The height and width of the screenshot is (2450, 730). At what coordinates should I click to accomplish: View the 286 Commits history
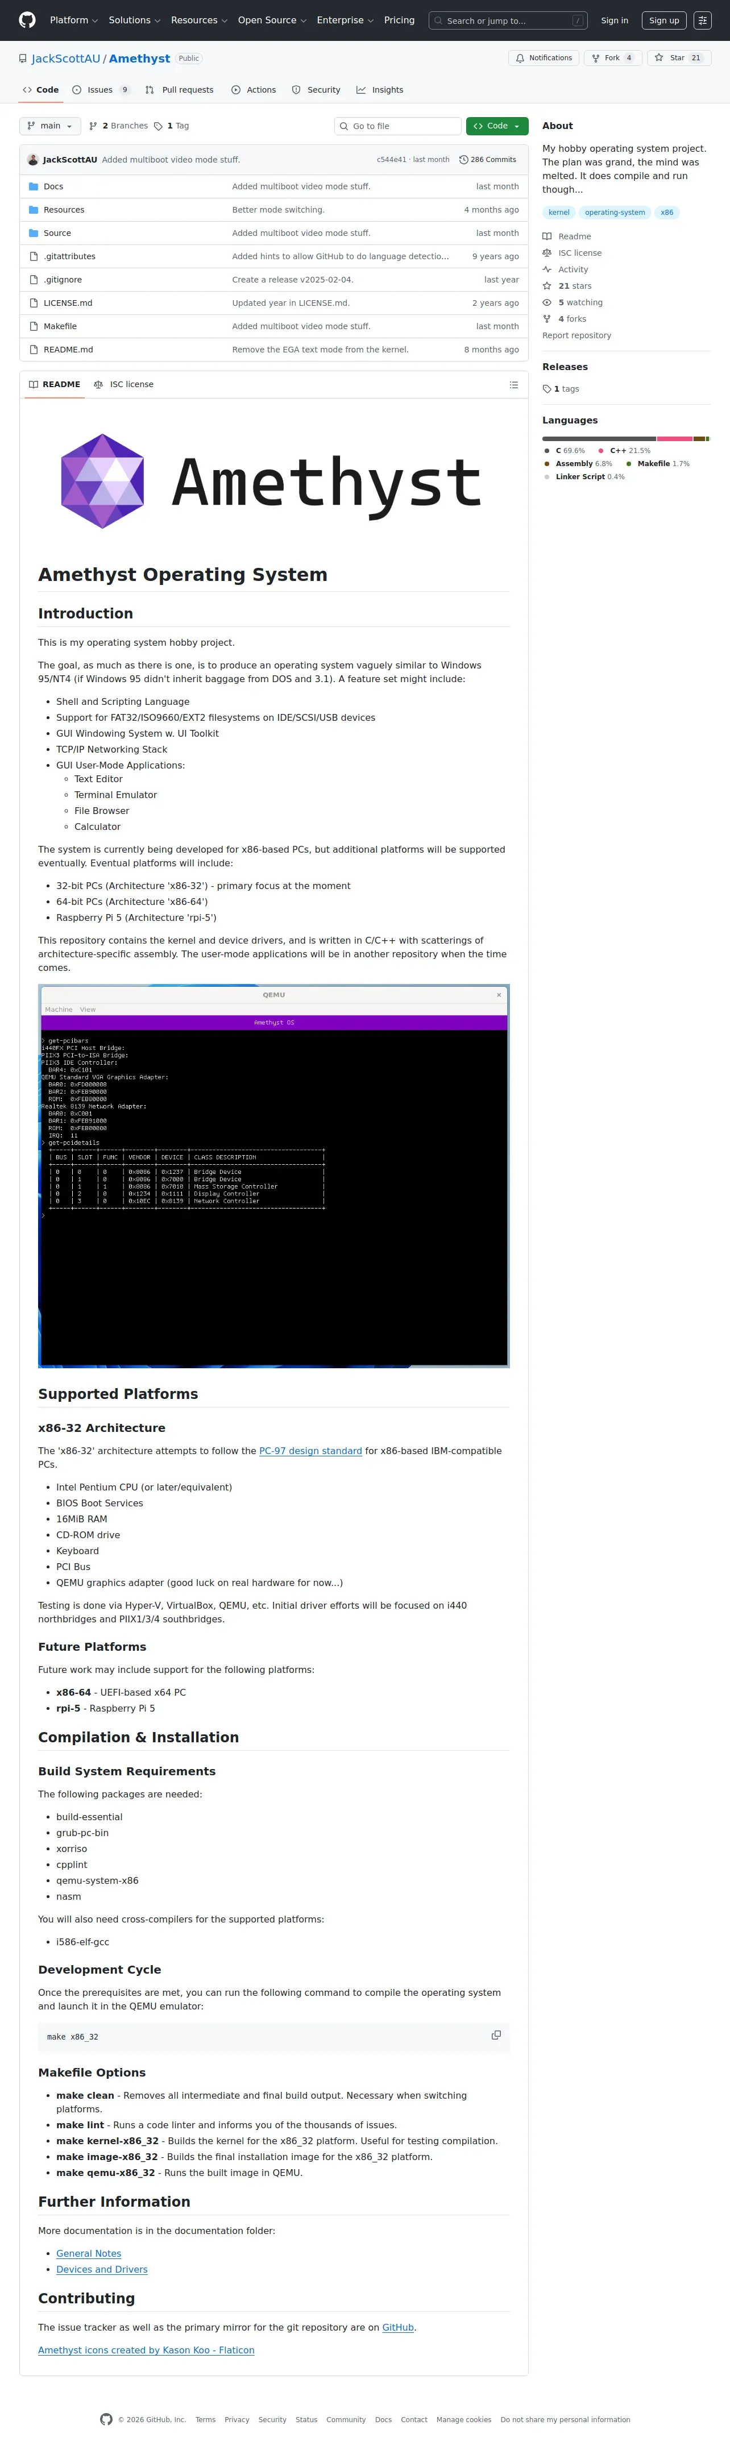point(487,160)
